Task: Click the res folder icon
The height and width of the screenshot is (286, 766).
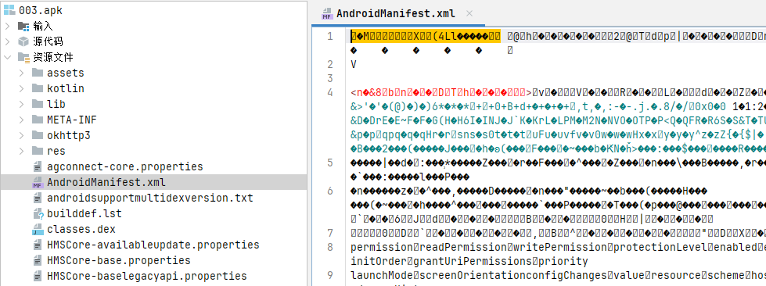Action: point(38,151)
